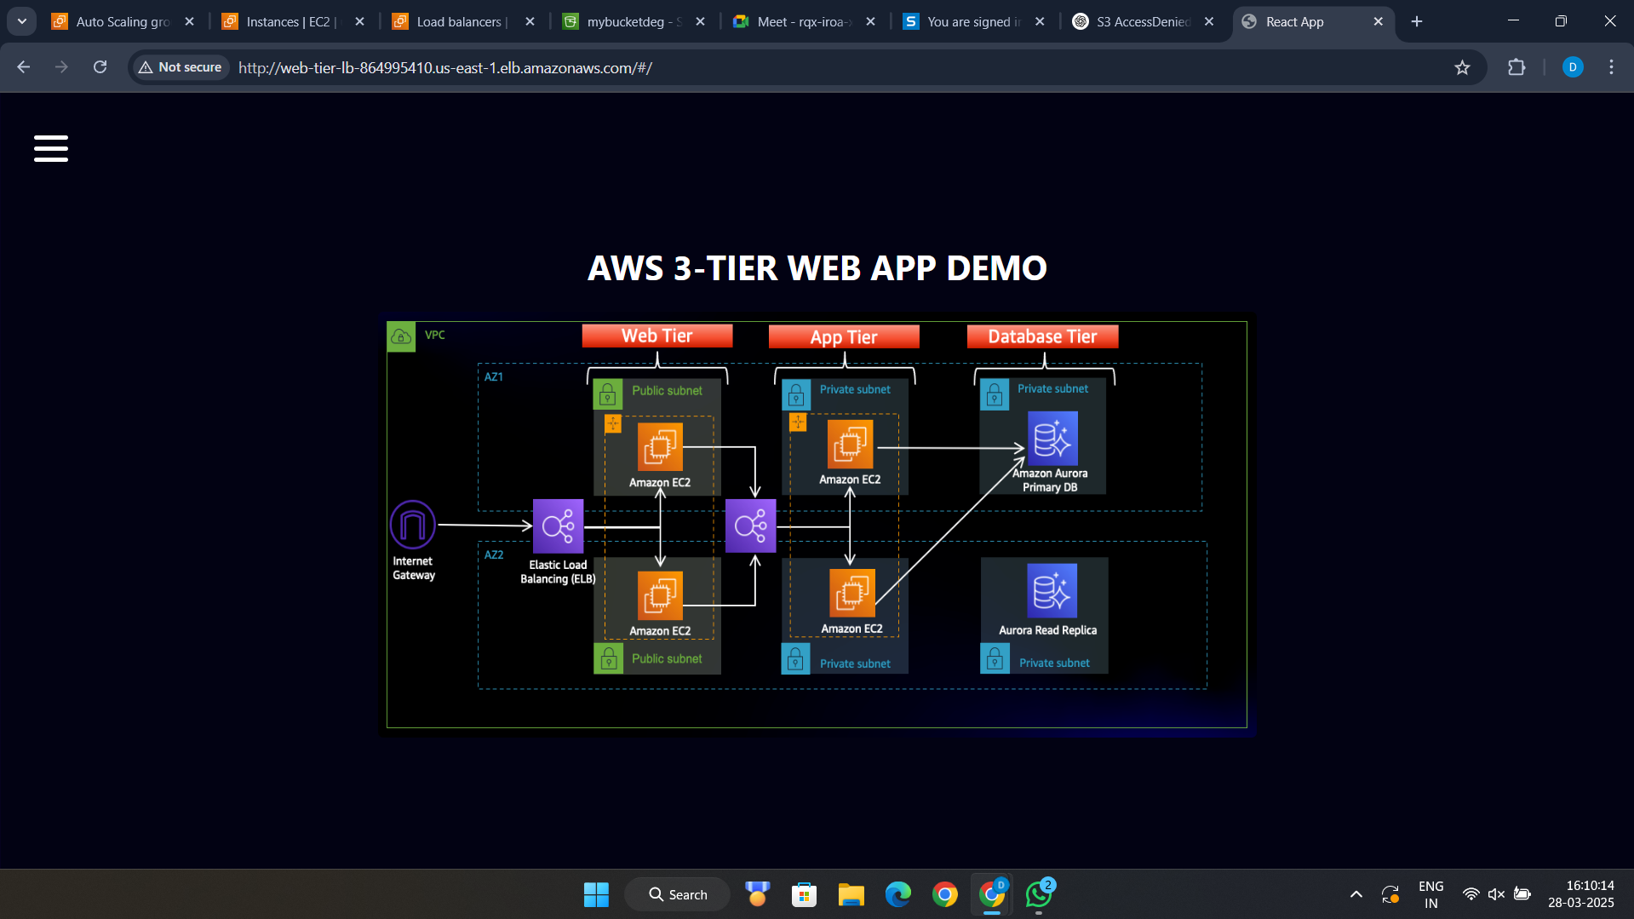
Task: Open the Extensions puzzle icon
Action: click(x=1516, y=67)
